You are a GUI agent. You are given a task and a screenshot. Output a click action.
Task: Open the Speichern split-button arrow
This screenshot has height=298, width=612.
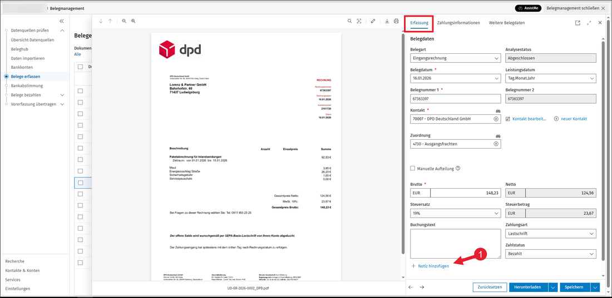pyautogui.click(x=595, y=287)
